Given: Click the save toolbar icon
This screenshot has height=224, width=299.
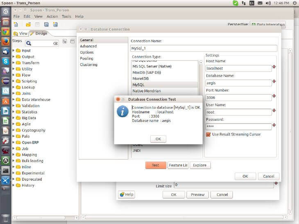Looking at the screenshot, I should 46,25.
